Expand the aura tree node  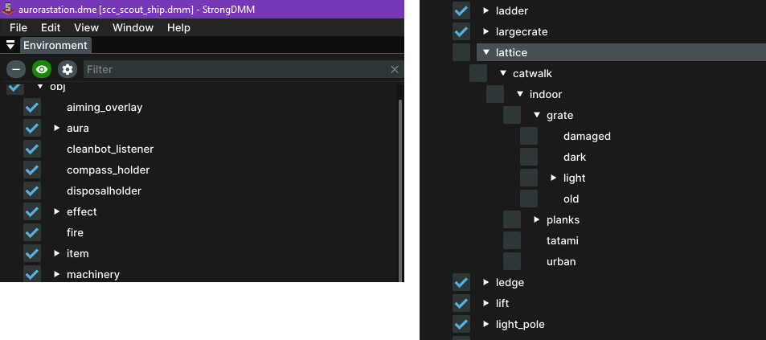[57, 128]
